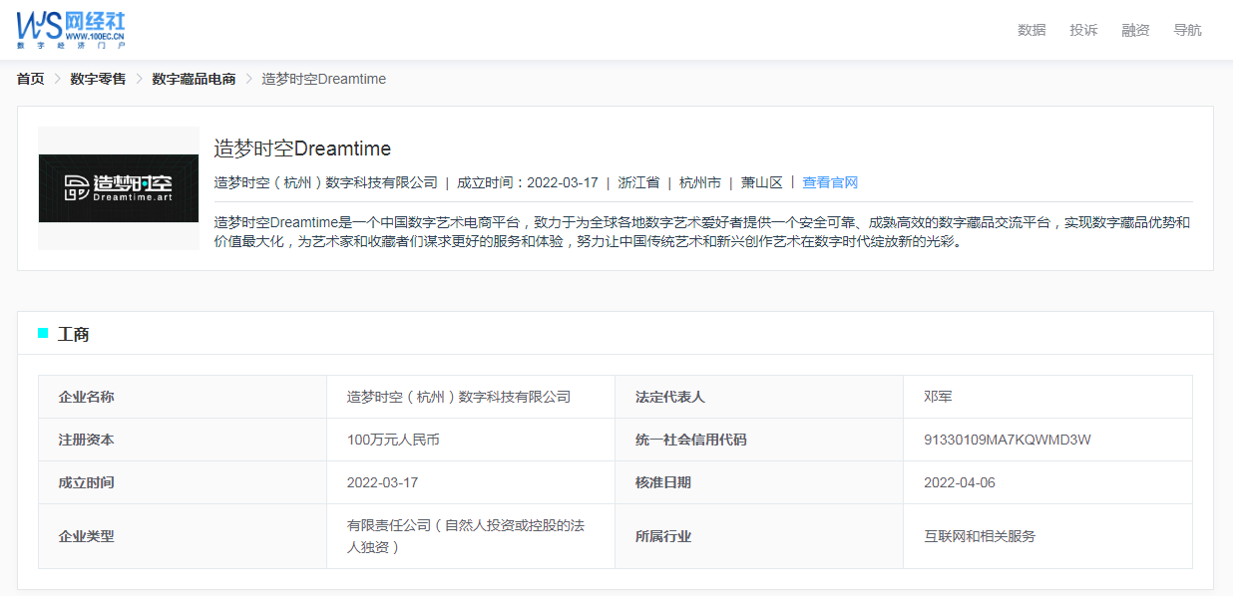Click the 法定代表人 label cell
1233x596 pixels.
point(759,397)
